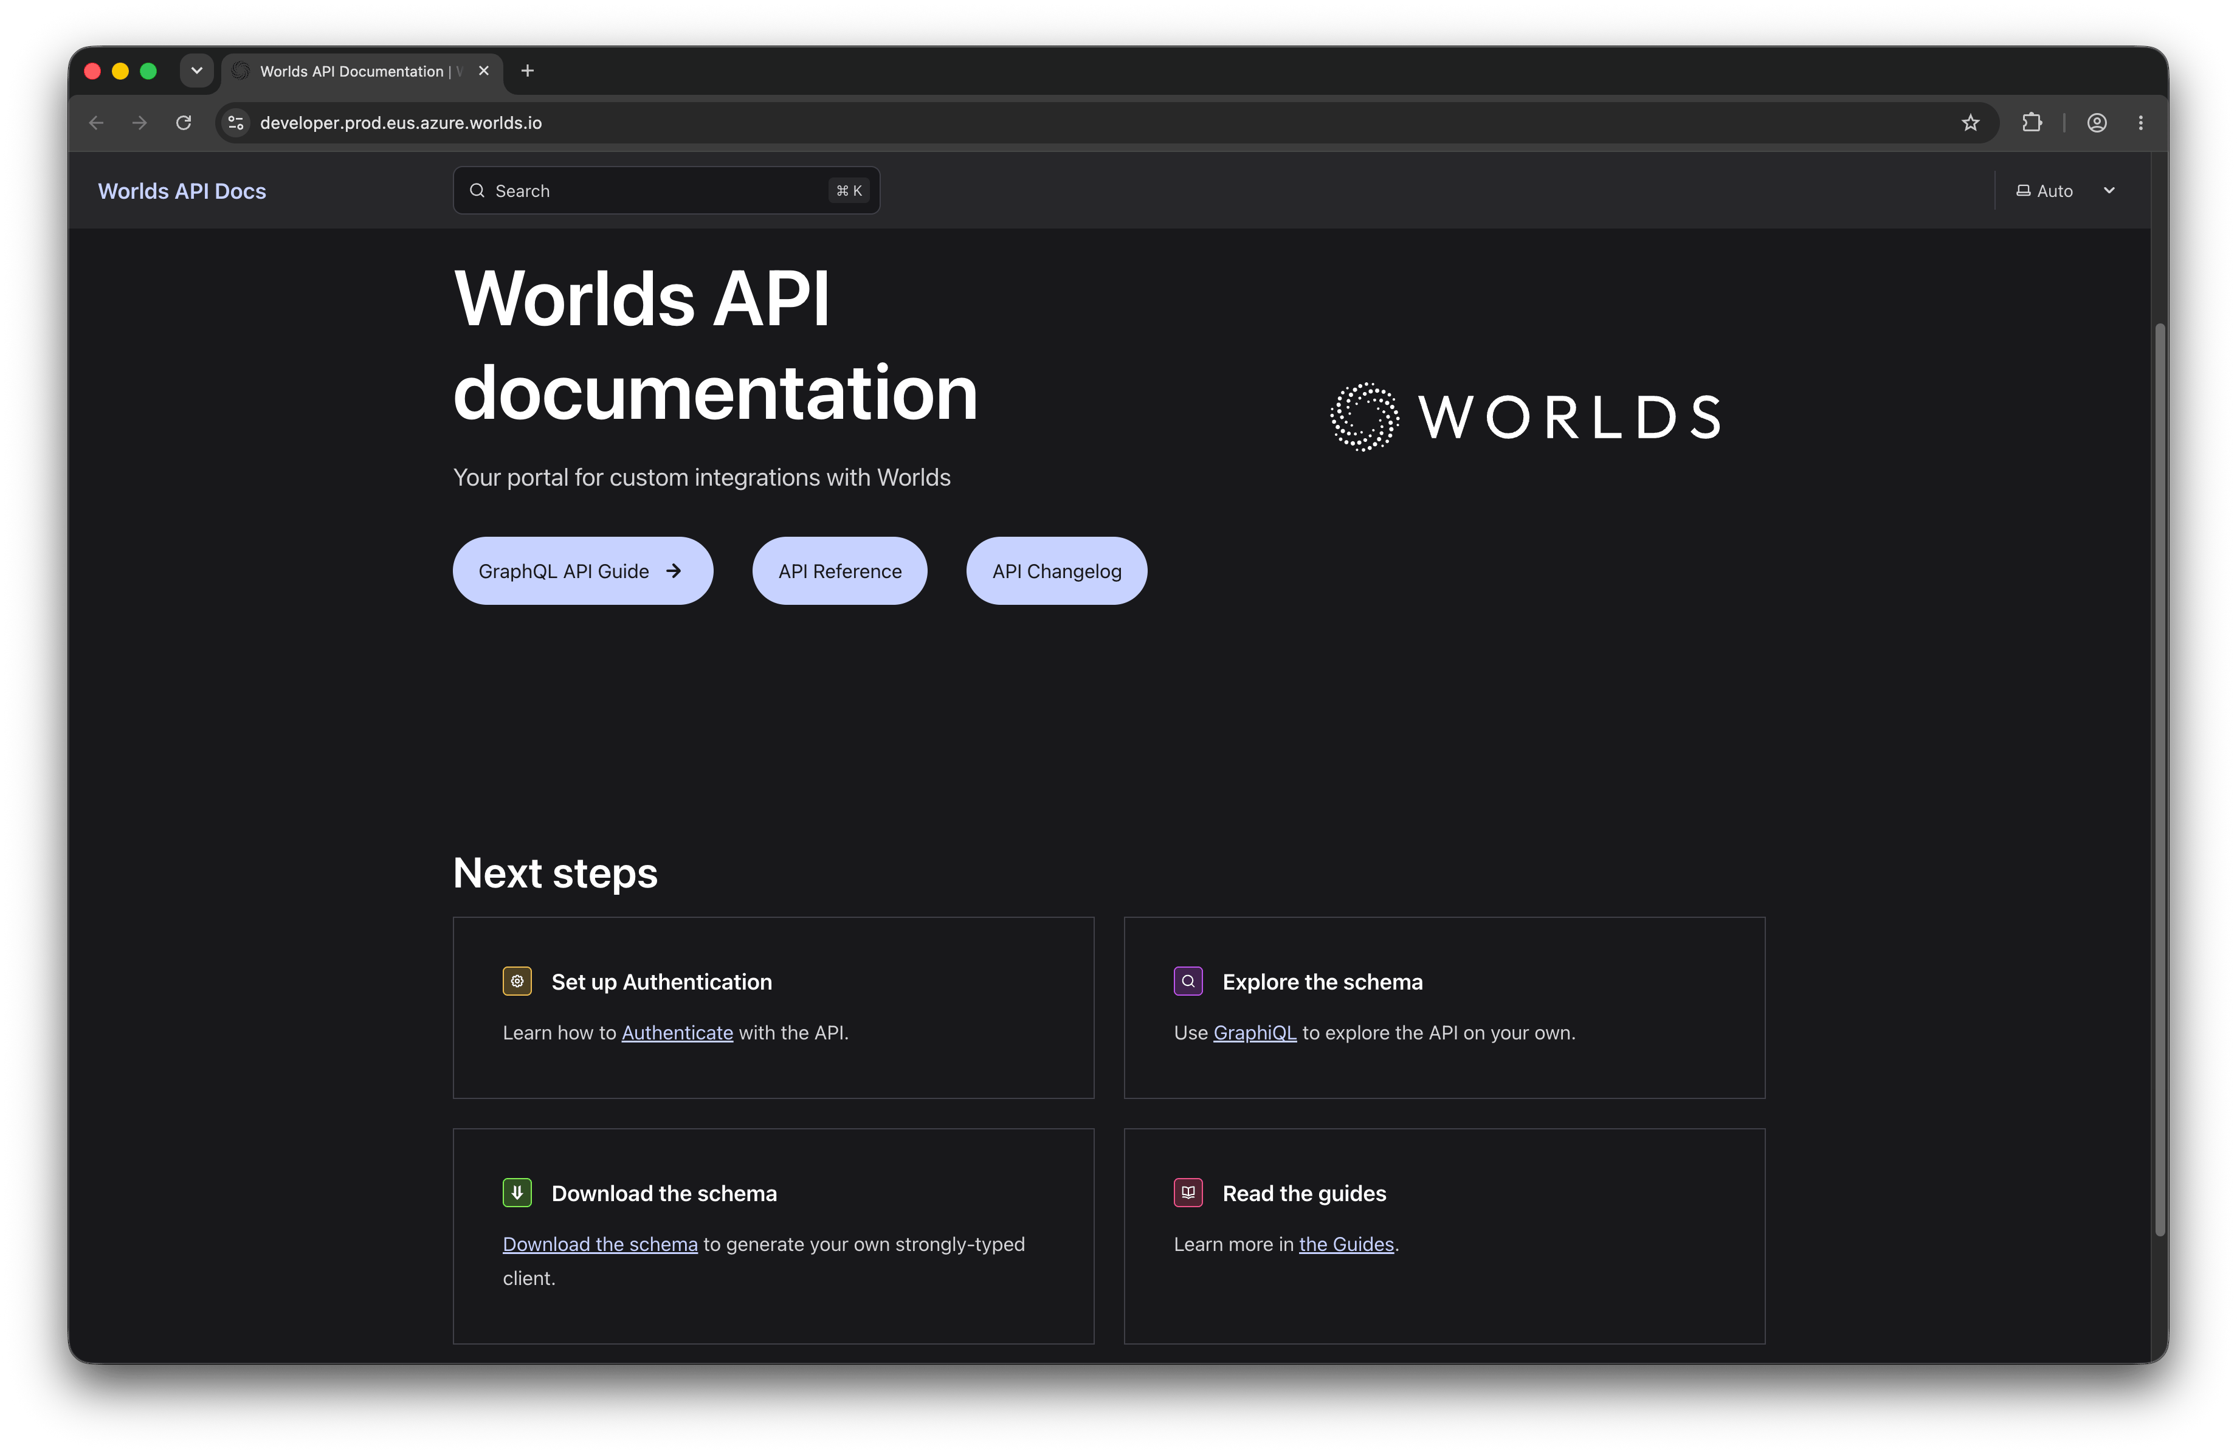Viewport: 2237px width, 1454px height.
Task: Click the theme chevron arrow
Action: click(x=2109, y=191)
